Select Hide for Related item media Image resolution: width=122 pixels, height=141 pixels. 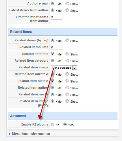(x=53, y=94)
